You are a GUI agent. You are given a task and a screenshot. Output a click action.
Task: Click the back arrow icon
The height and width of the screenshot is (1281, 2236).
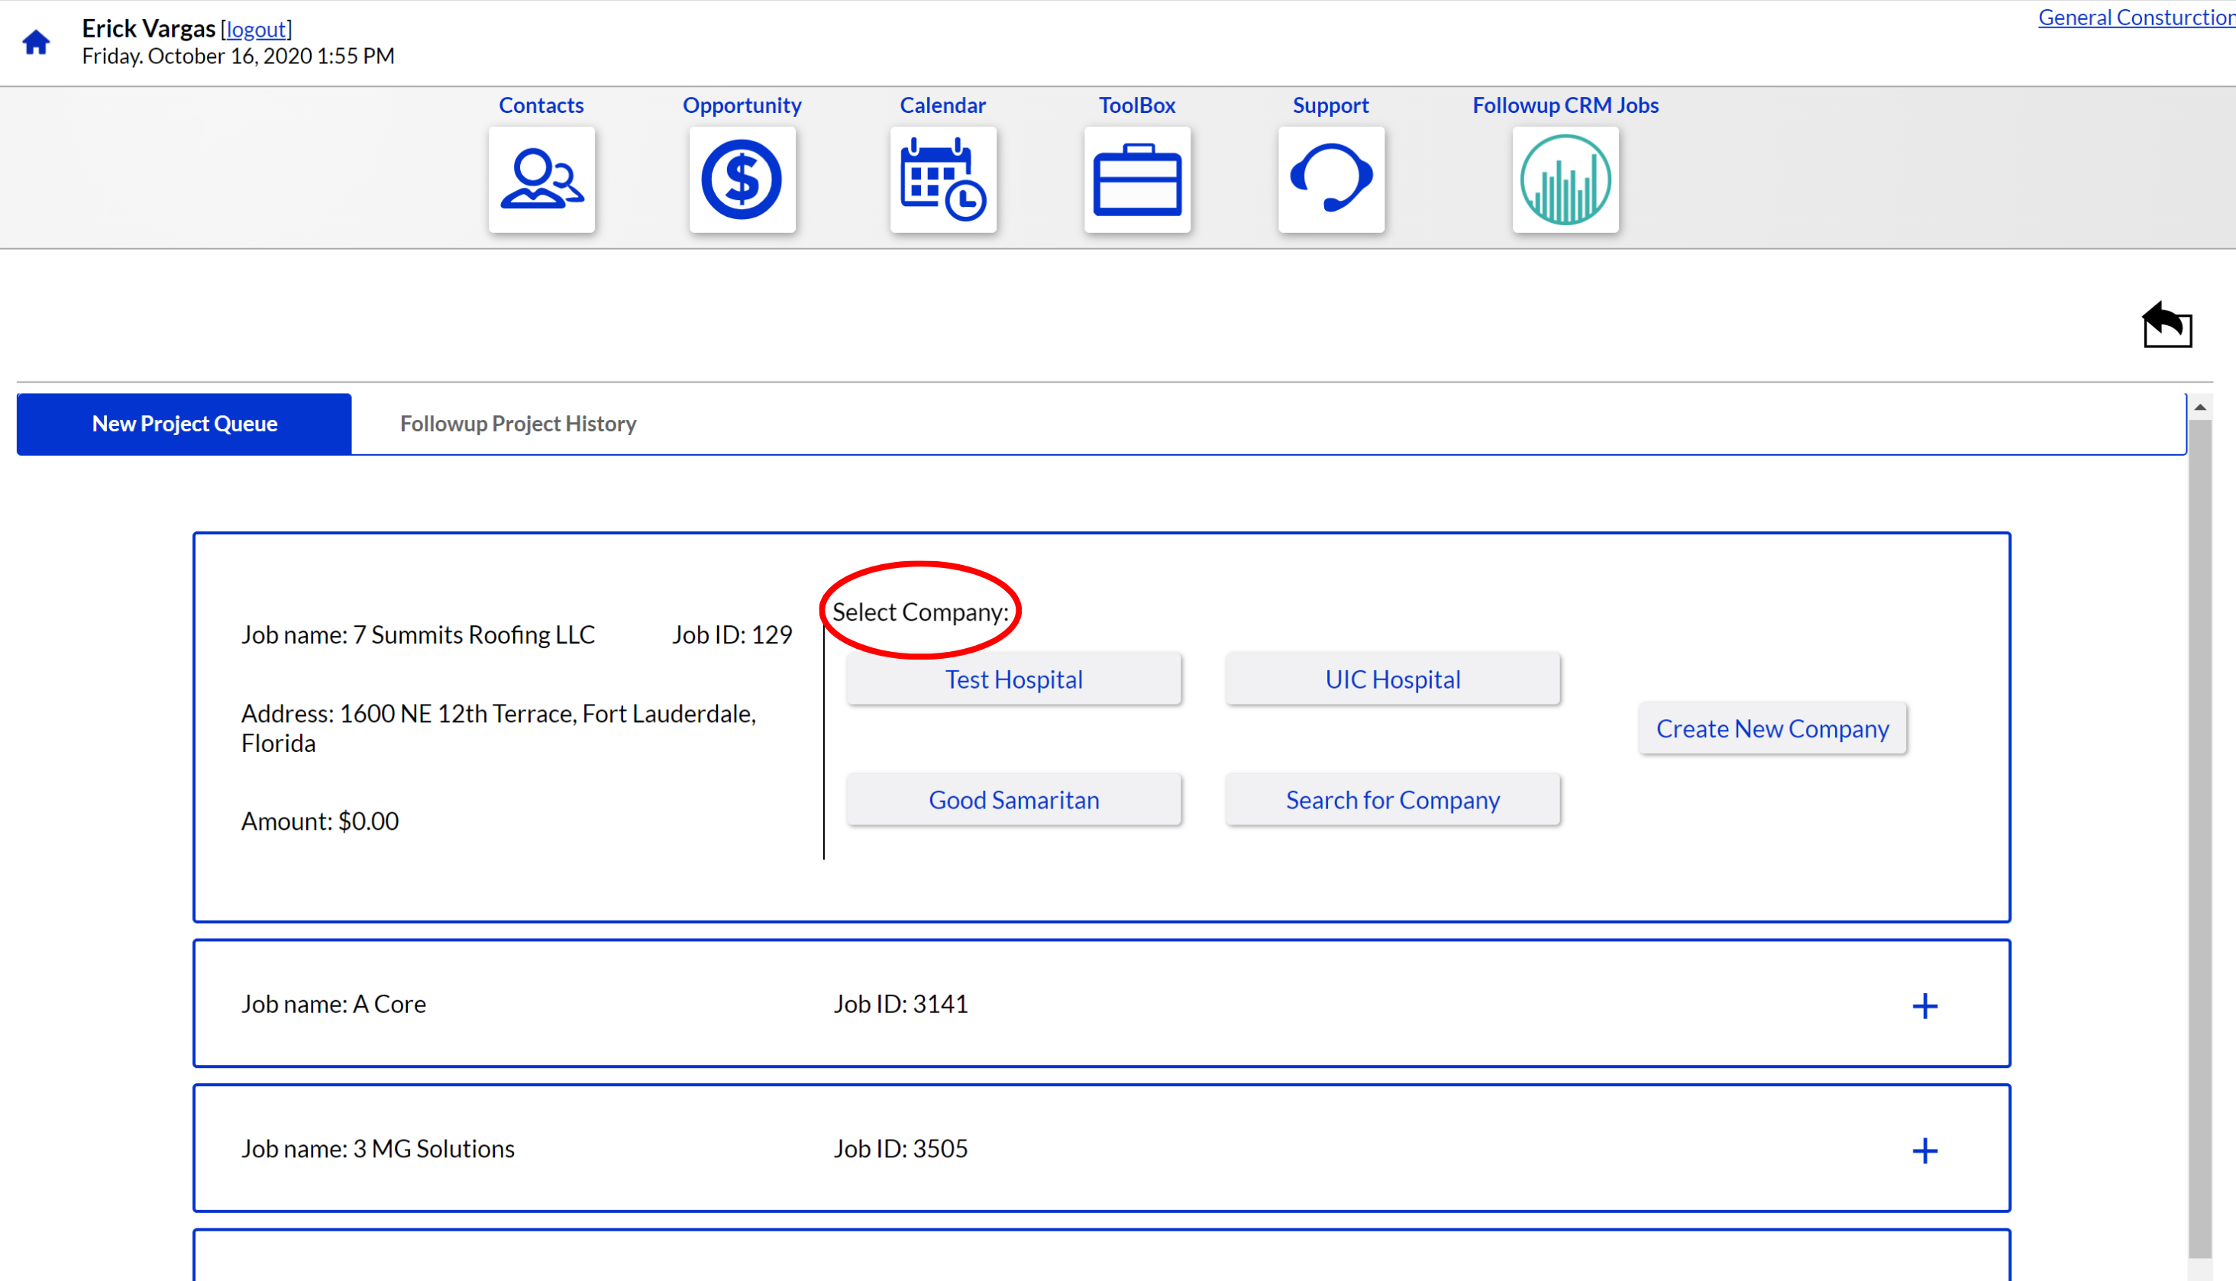pyautogui.click(x=2167, y=324)
